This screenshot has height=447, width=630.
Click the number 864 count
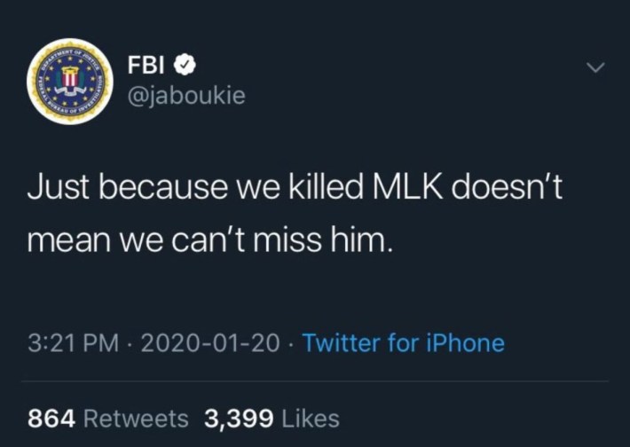point(51,419)
